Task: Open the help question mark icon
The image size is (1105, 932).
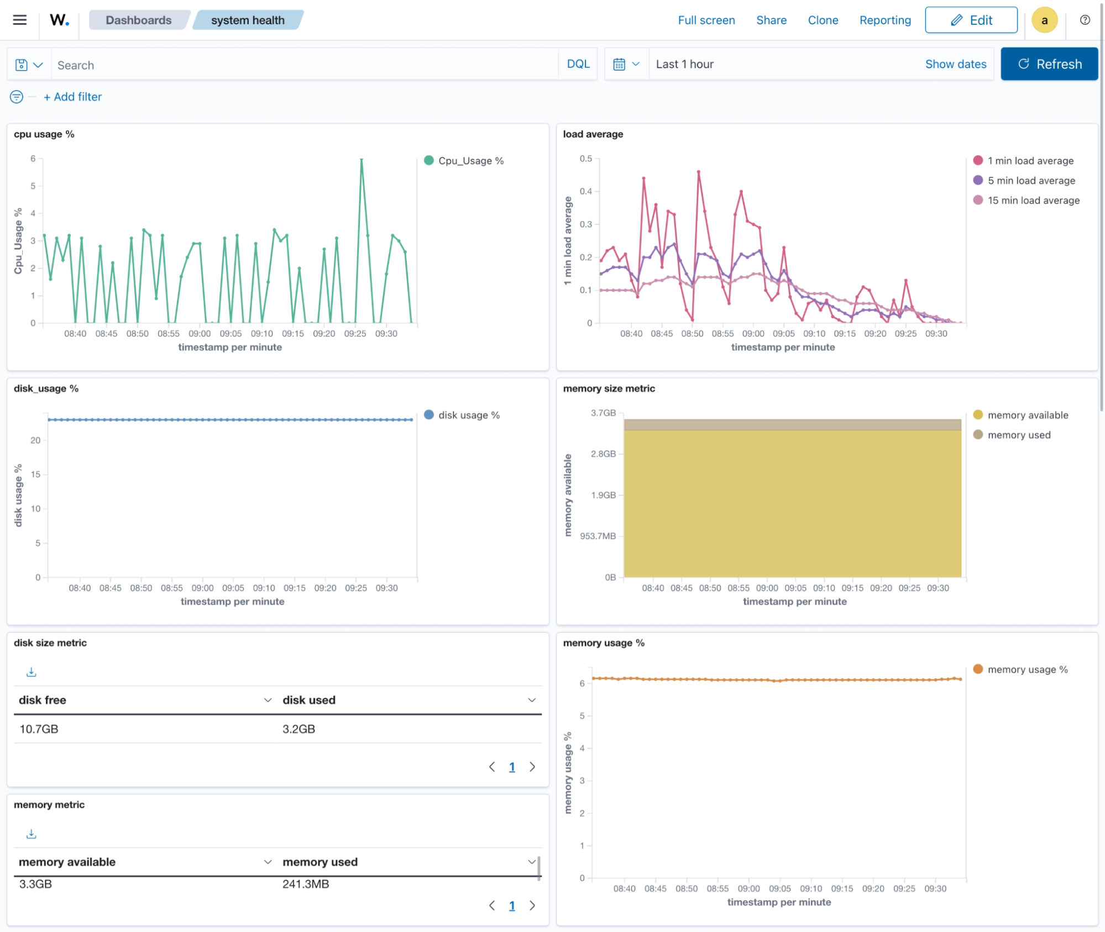Action: coord(1084,20)
